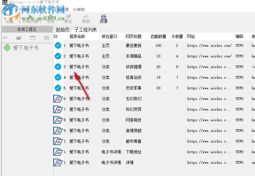Image resolution: width=255 pixels, height=176 pixels.
Task: Sort by the 程序名称 column header
Action: coord(83,36)
